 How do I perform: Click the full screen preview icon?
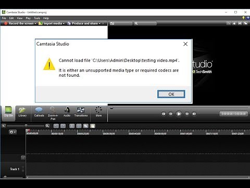pyautogui.click(x=240, y=23)
